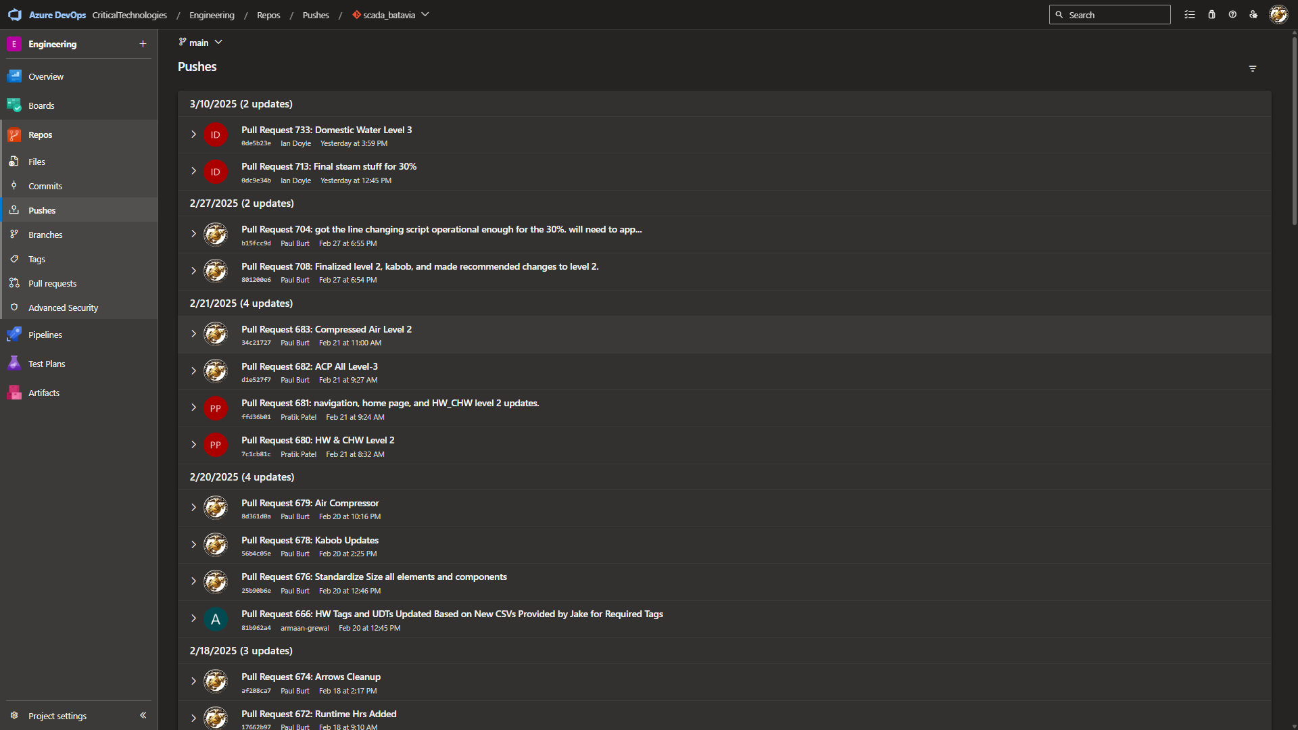Open Pipelines in the sidebar

45,335
